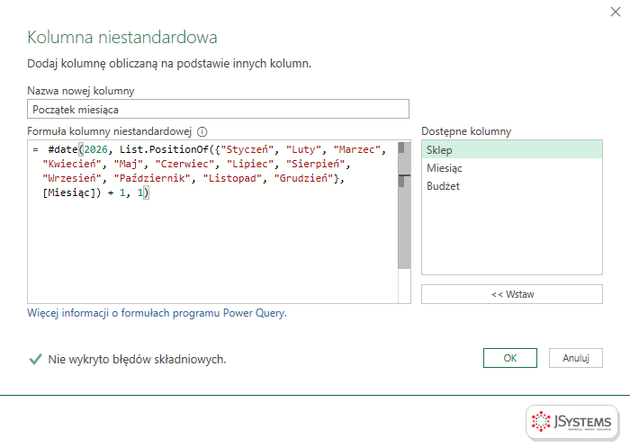Select the Miesiąc column in available columns
Image resolution: width=630 pixels, height=447 pixels.
[x=512, y=168]
